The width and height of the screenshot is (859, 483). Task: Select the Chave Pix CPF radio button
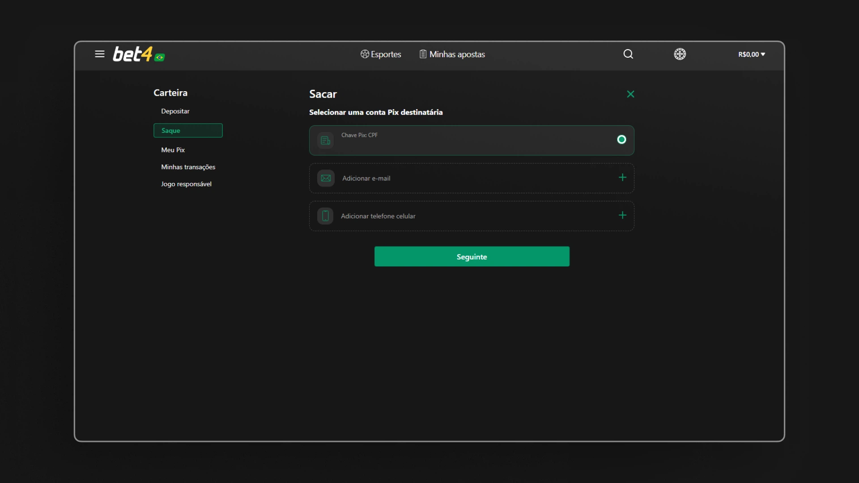[x=621, y=140]
